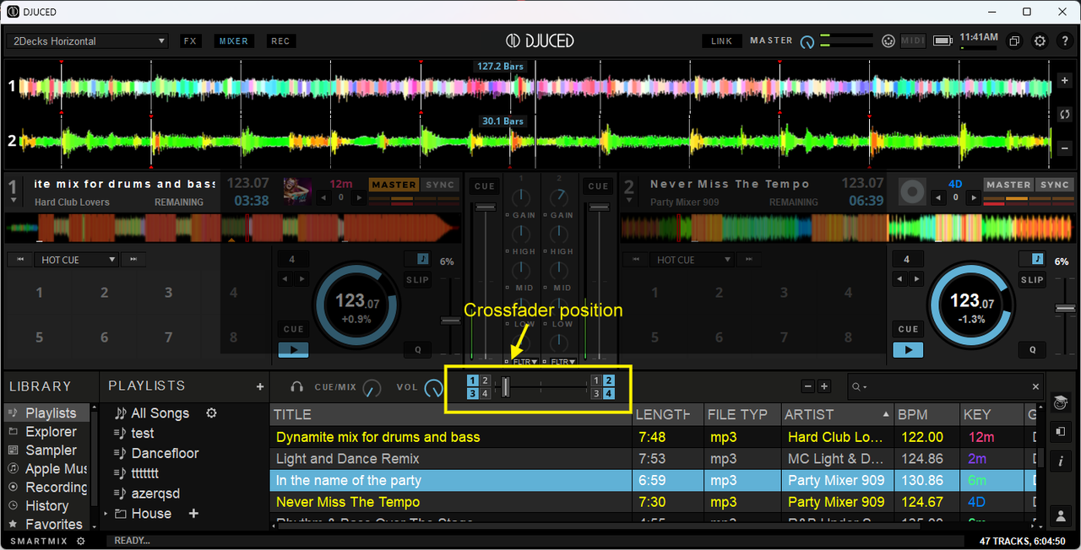Reset waveform zoom with circular arrows icon

coord(1064,114)
